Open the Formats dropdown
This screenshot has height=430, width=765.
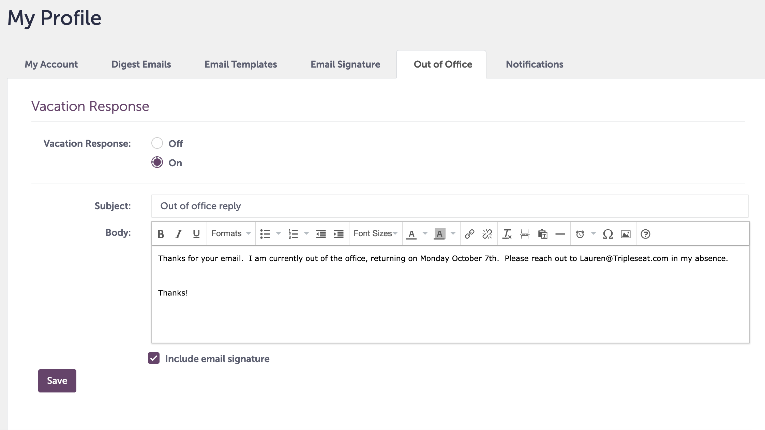[231, 234]
